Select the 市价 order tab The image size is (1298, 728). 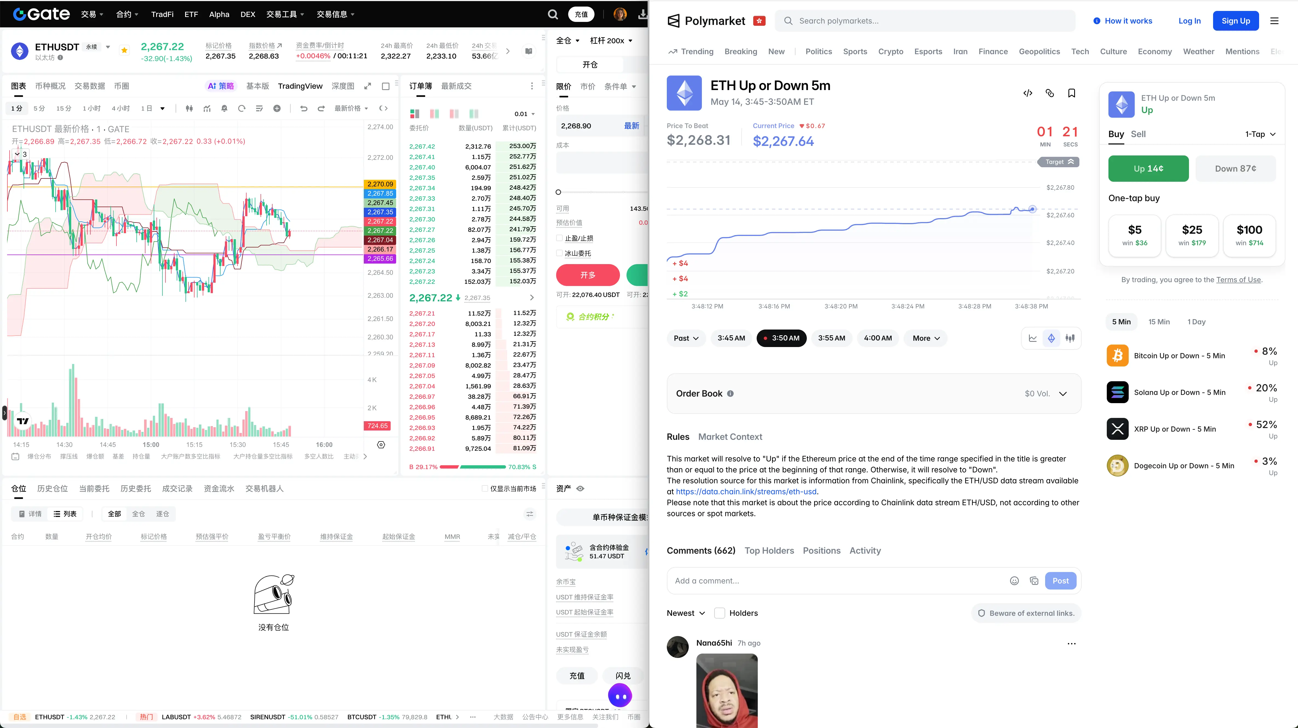coord(588,86)
